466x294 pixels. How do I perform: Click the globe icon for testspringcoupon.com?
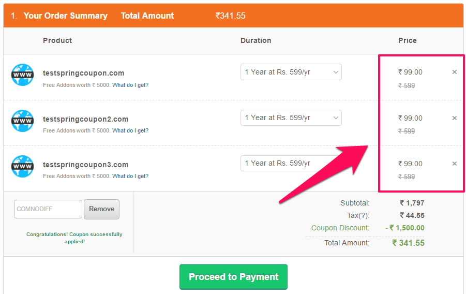click(22, 75)
